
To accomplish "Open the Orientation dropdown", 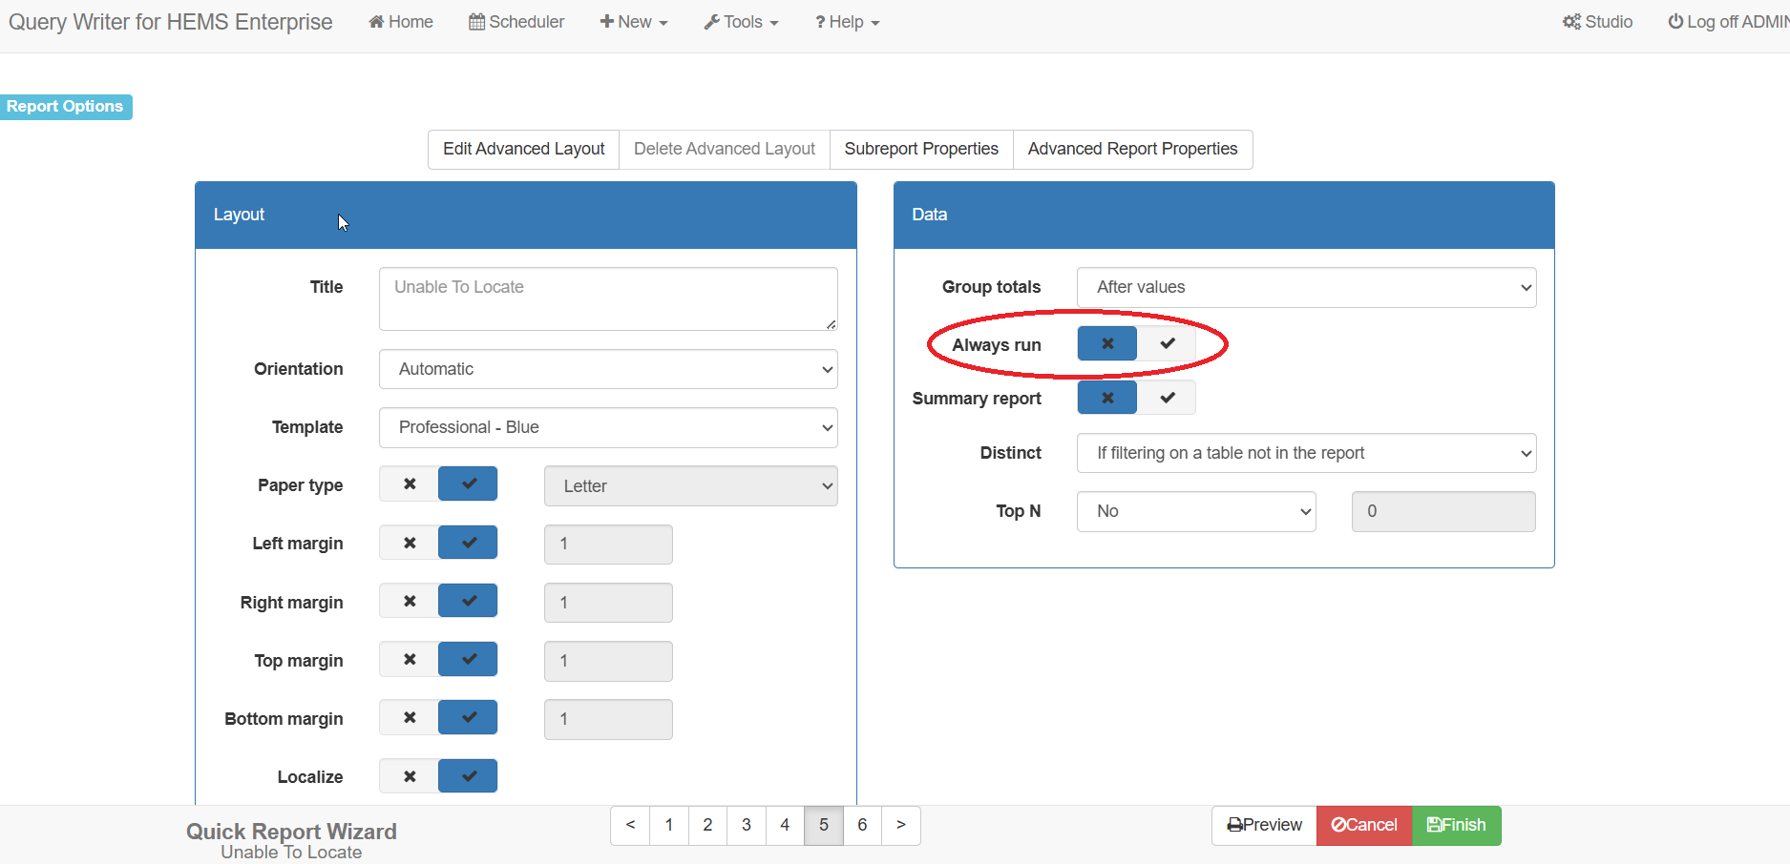I will pyautogui.click(x=608, y=369).
